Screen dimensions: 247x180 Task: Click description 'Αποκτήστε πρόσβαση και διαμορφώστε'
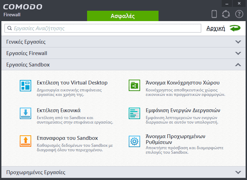coord(185,150)
